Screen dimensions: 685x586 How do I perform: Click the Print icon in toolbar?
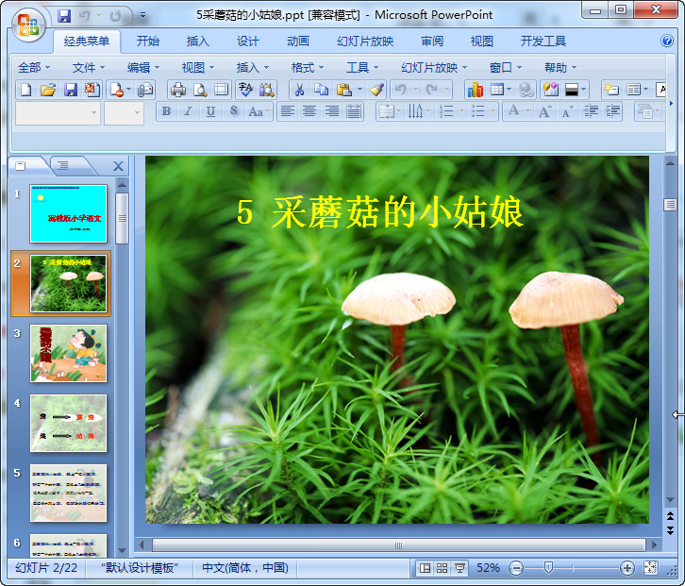[177, 90]
